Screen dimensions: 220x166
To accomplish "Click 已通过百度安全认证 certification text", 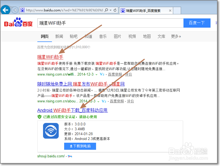I will (70, 117).
